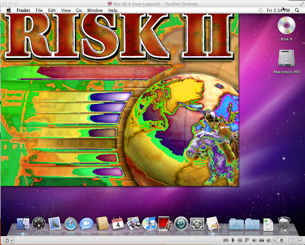This screenshot has width=305, height=245.
Task: Click the Time Machine menu bar icon
Action: [260, 10]
